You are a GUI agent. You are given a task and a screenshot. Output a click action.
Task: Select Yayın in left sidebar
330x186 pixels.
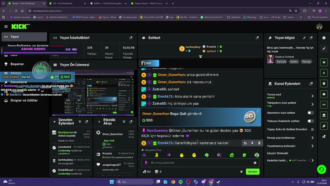coord(24,37)
